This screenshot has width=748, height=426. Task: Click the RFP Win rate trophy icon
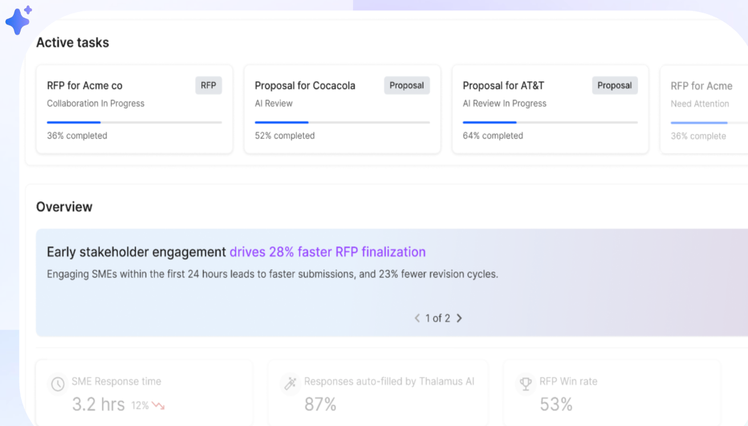pyautogui.click(x=525, y=383)
